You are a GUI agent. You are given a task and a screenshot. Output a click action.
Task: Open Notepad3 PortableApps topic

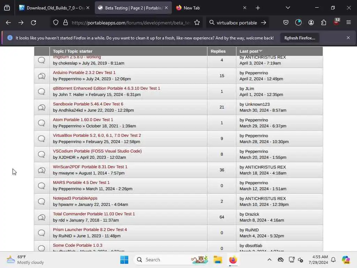click(75, 198)
